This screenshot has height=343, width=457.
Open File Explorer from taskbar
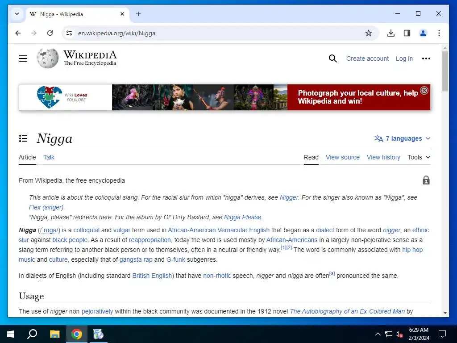[54, 334]
